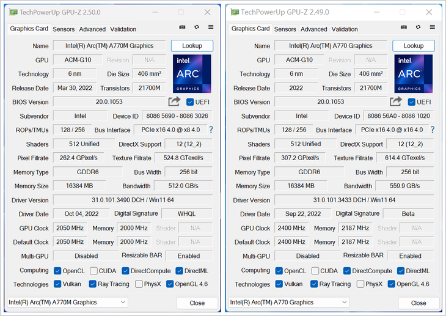Click the refresh icon in GPU-Z 2.49.0
The width and height of the screenshot is (446, 316).
point(418,27)
